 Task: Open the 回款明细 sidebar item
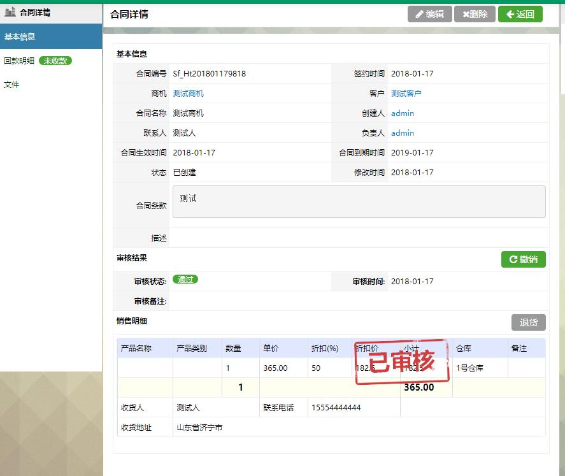19,61
